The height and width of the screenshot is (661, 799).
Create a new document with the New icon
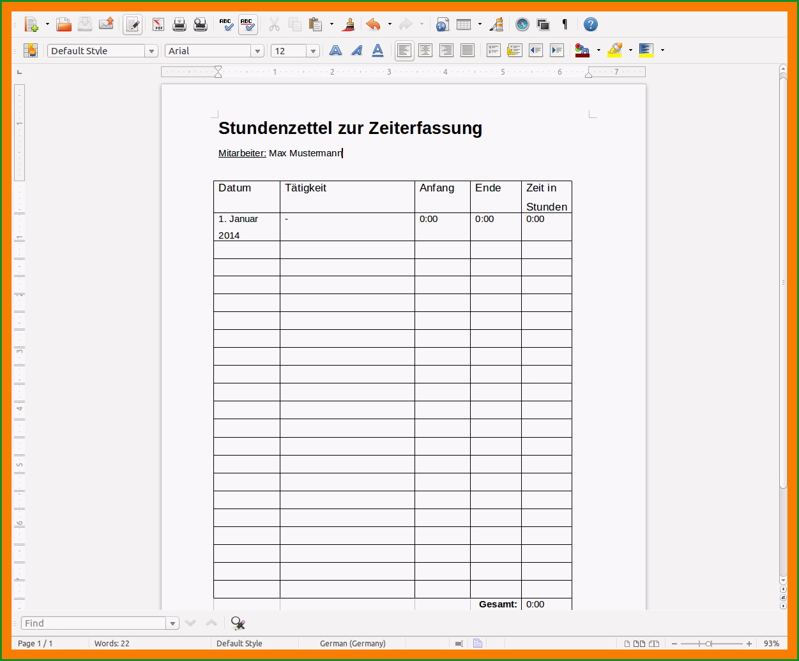click(x=31, y=25)
